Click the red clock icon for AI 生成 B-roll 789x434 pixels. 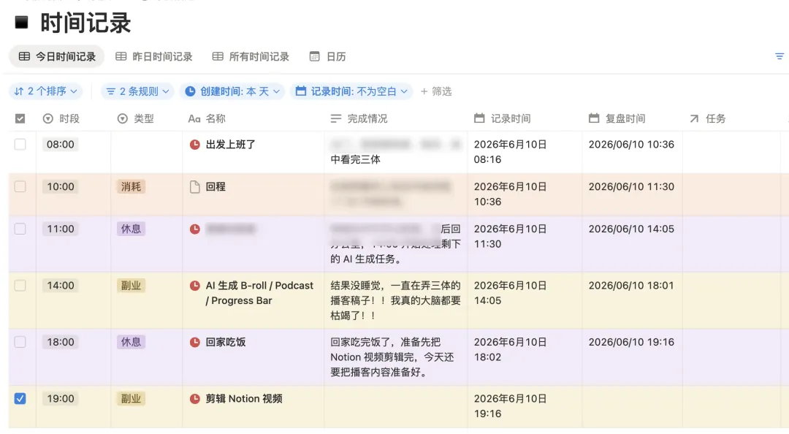195,286
